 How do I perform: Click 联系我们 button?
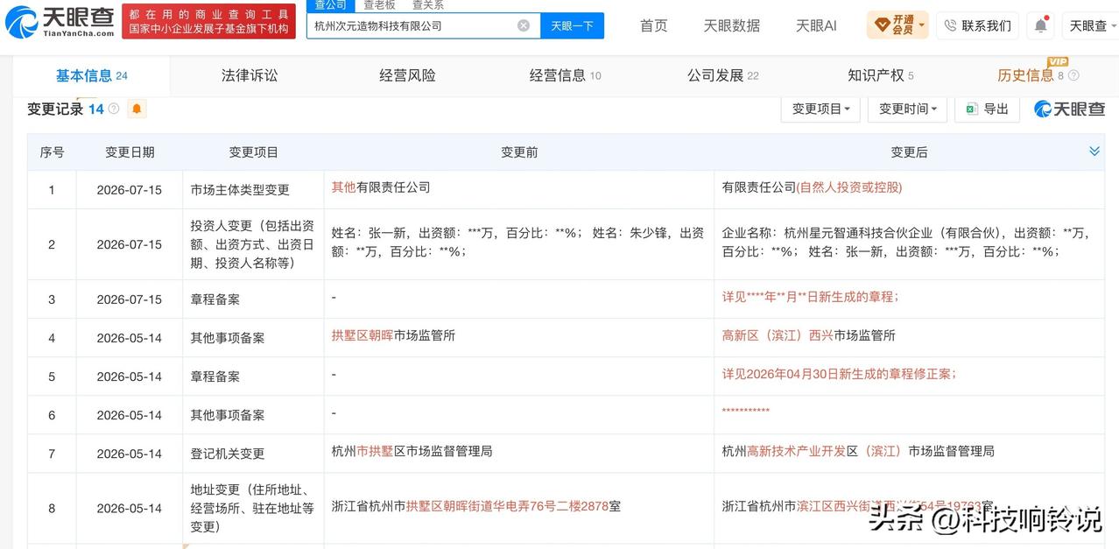pyautogui.click(x=976, y=25)
